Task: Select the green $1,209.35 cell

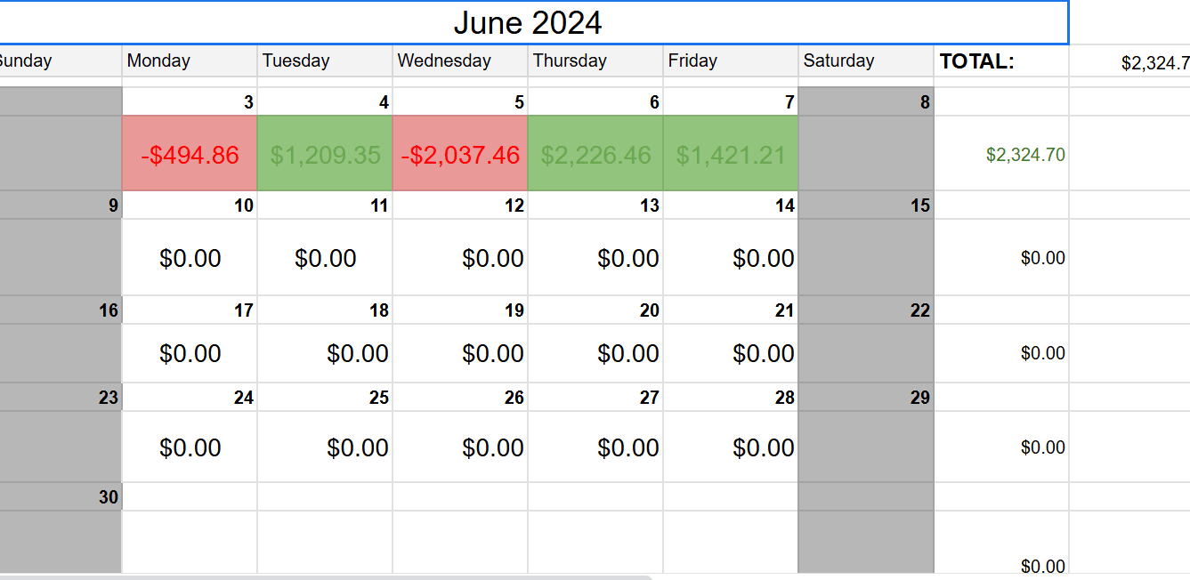Action: tap(325, 155)
